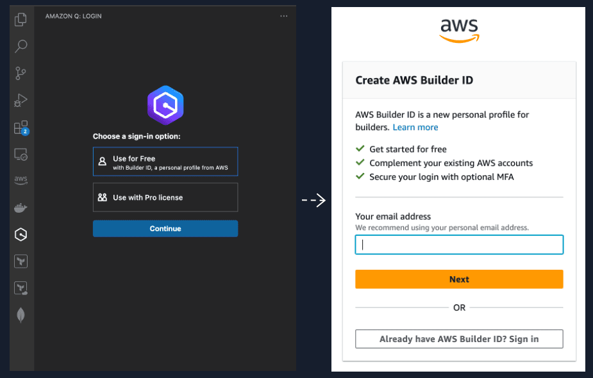This screenshot has height=378, width=593.
Task: Click the AWS logo above the form
Action: [x=459, y=29]
